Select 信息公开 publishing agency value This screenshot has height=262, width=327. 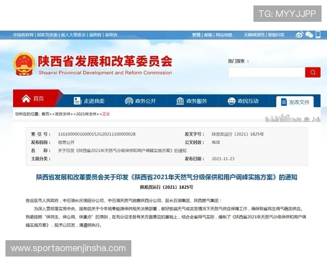[66, 142]
